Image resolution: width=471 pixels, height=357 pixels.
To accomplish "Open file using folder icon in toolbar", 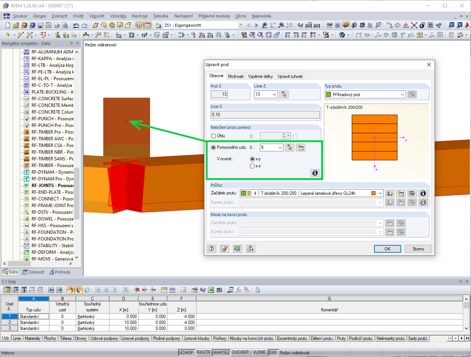I will coord(16,25).
